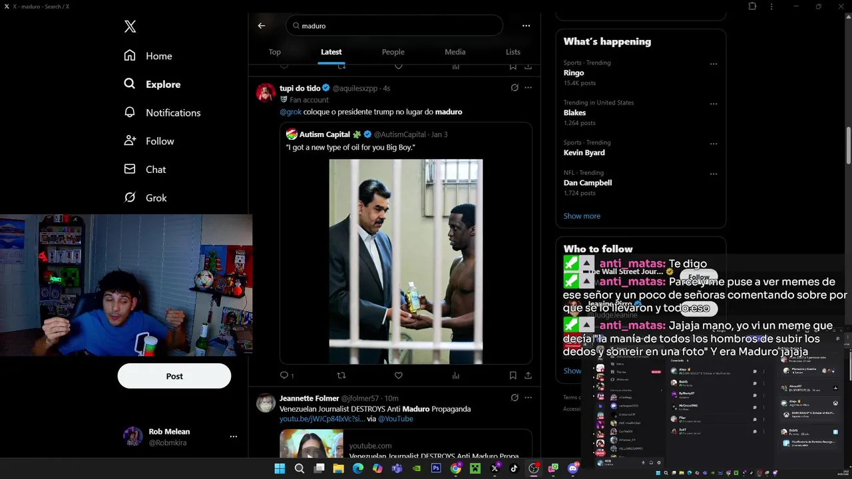
Task: Click the @YouTube mention link
Action: (x=395, y=419)
